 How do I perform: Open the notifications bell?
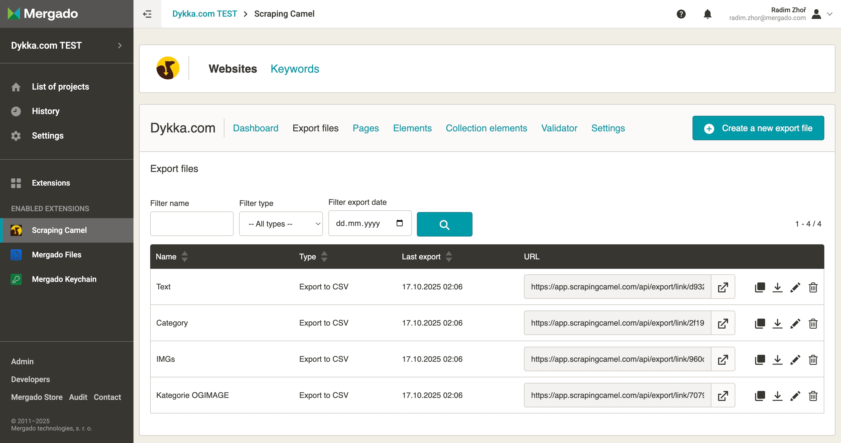point(707,14)
